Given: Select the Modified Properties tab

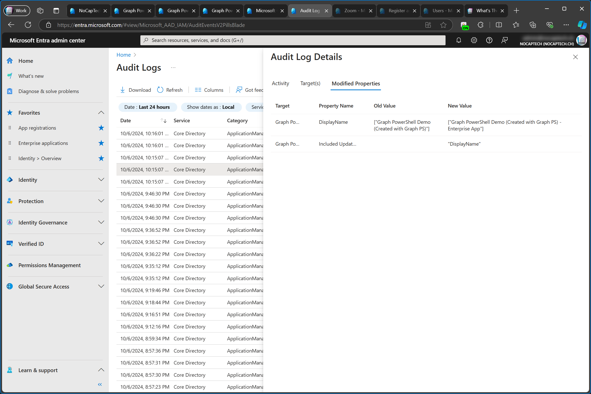Looking at the screenshot, I should click(x=356, y=84).
